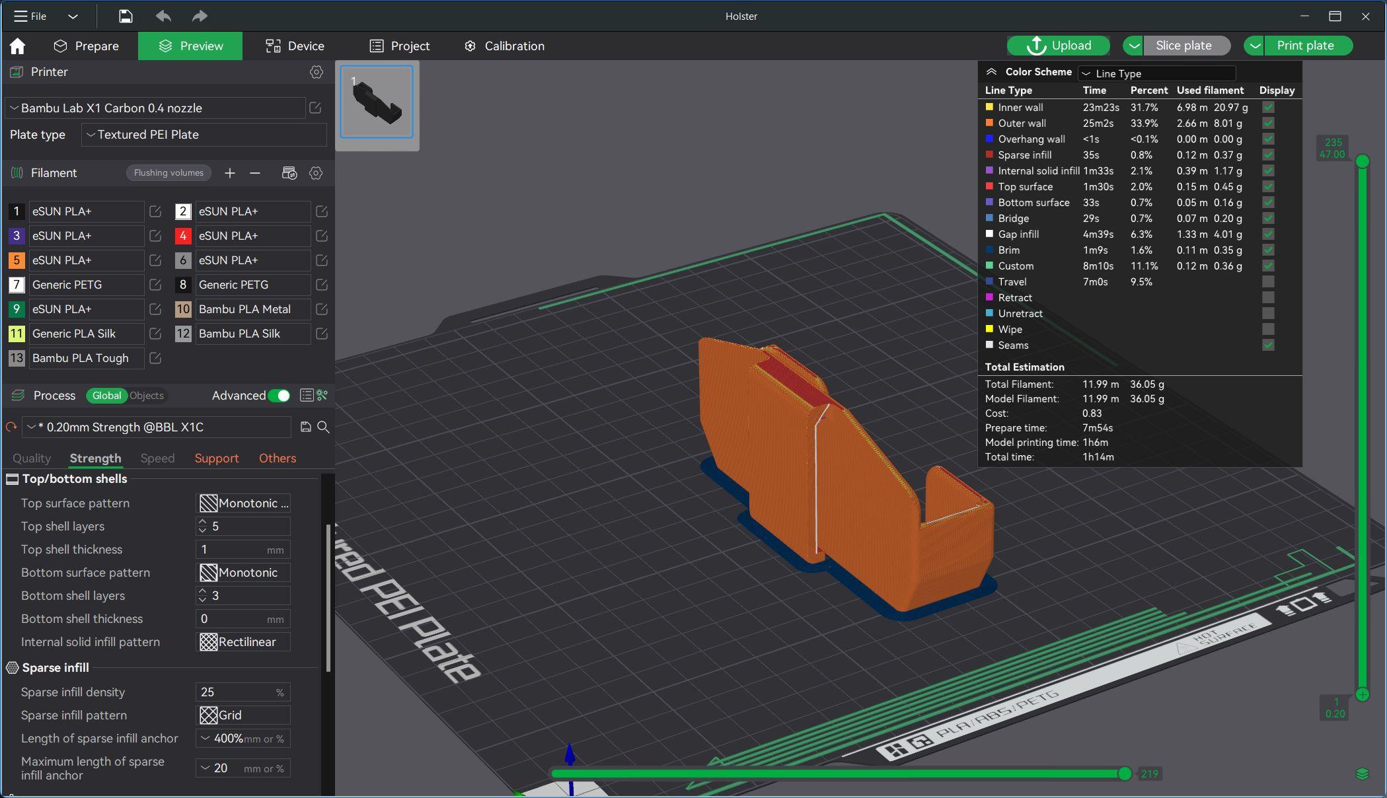Expand the Sparse infill settings section

click(54, 668)
